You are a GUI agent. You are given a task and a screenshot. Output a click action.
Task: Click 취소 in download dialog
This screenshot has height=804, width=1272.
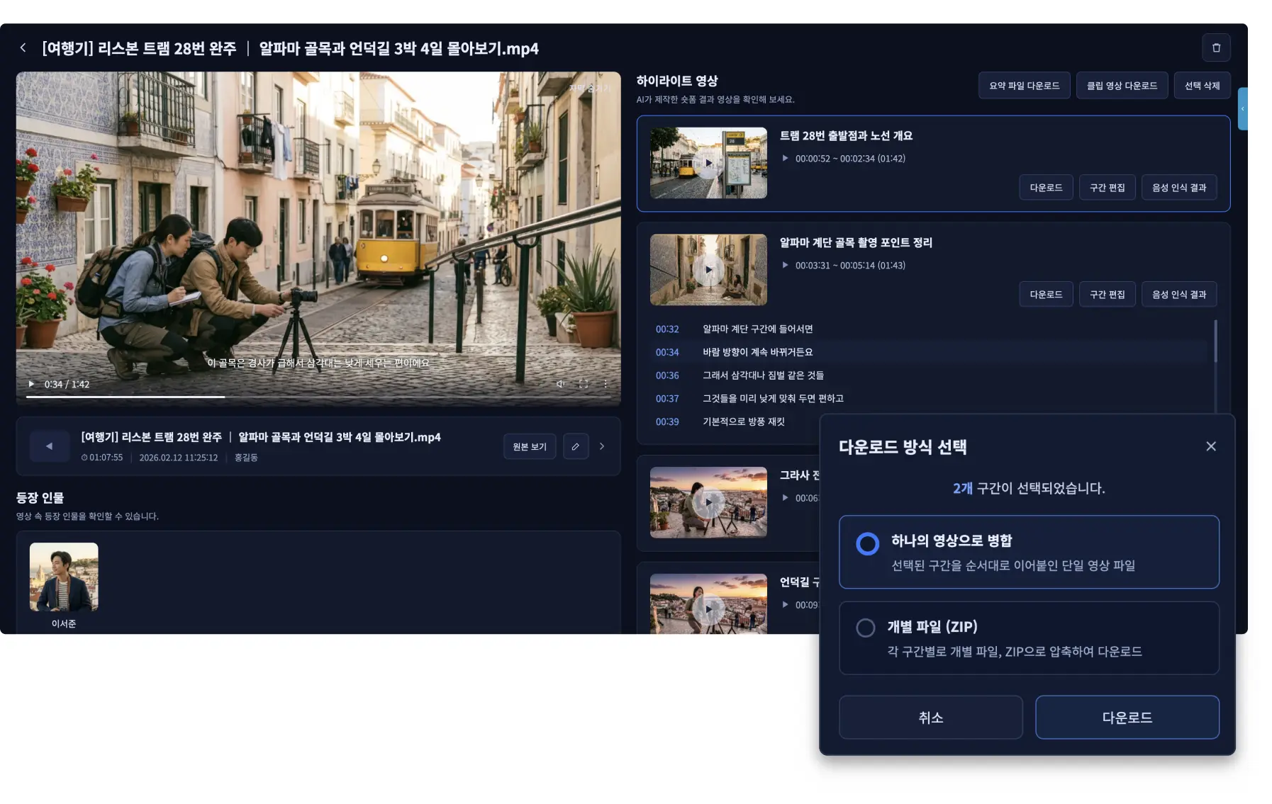point(930,718)
